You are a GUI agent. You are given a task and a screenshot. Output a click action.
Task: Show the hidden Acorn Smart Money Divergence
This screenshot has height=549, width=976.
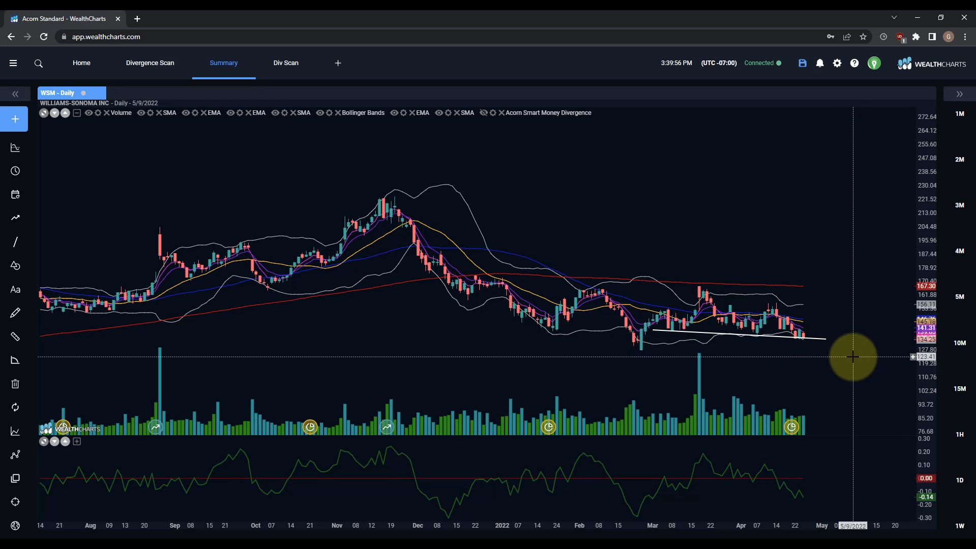(483, 113)
